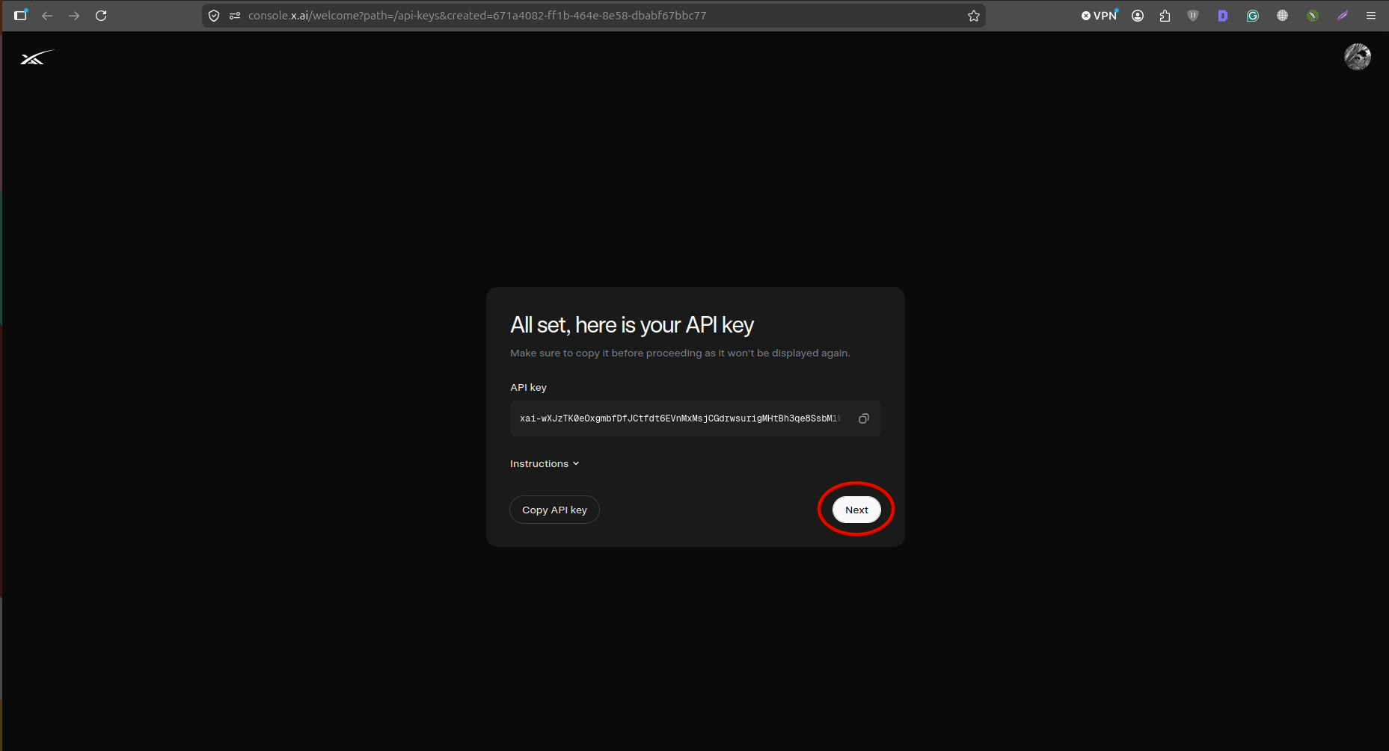Expand the Instructions section

pos(545,464)
